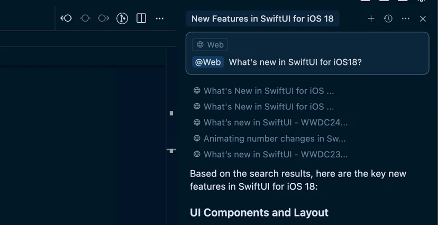Open second What's New in SwiftUI for iOS result
Viewport: 438px width, 225px height.
tap(268, 107)
